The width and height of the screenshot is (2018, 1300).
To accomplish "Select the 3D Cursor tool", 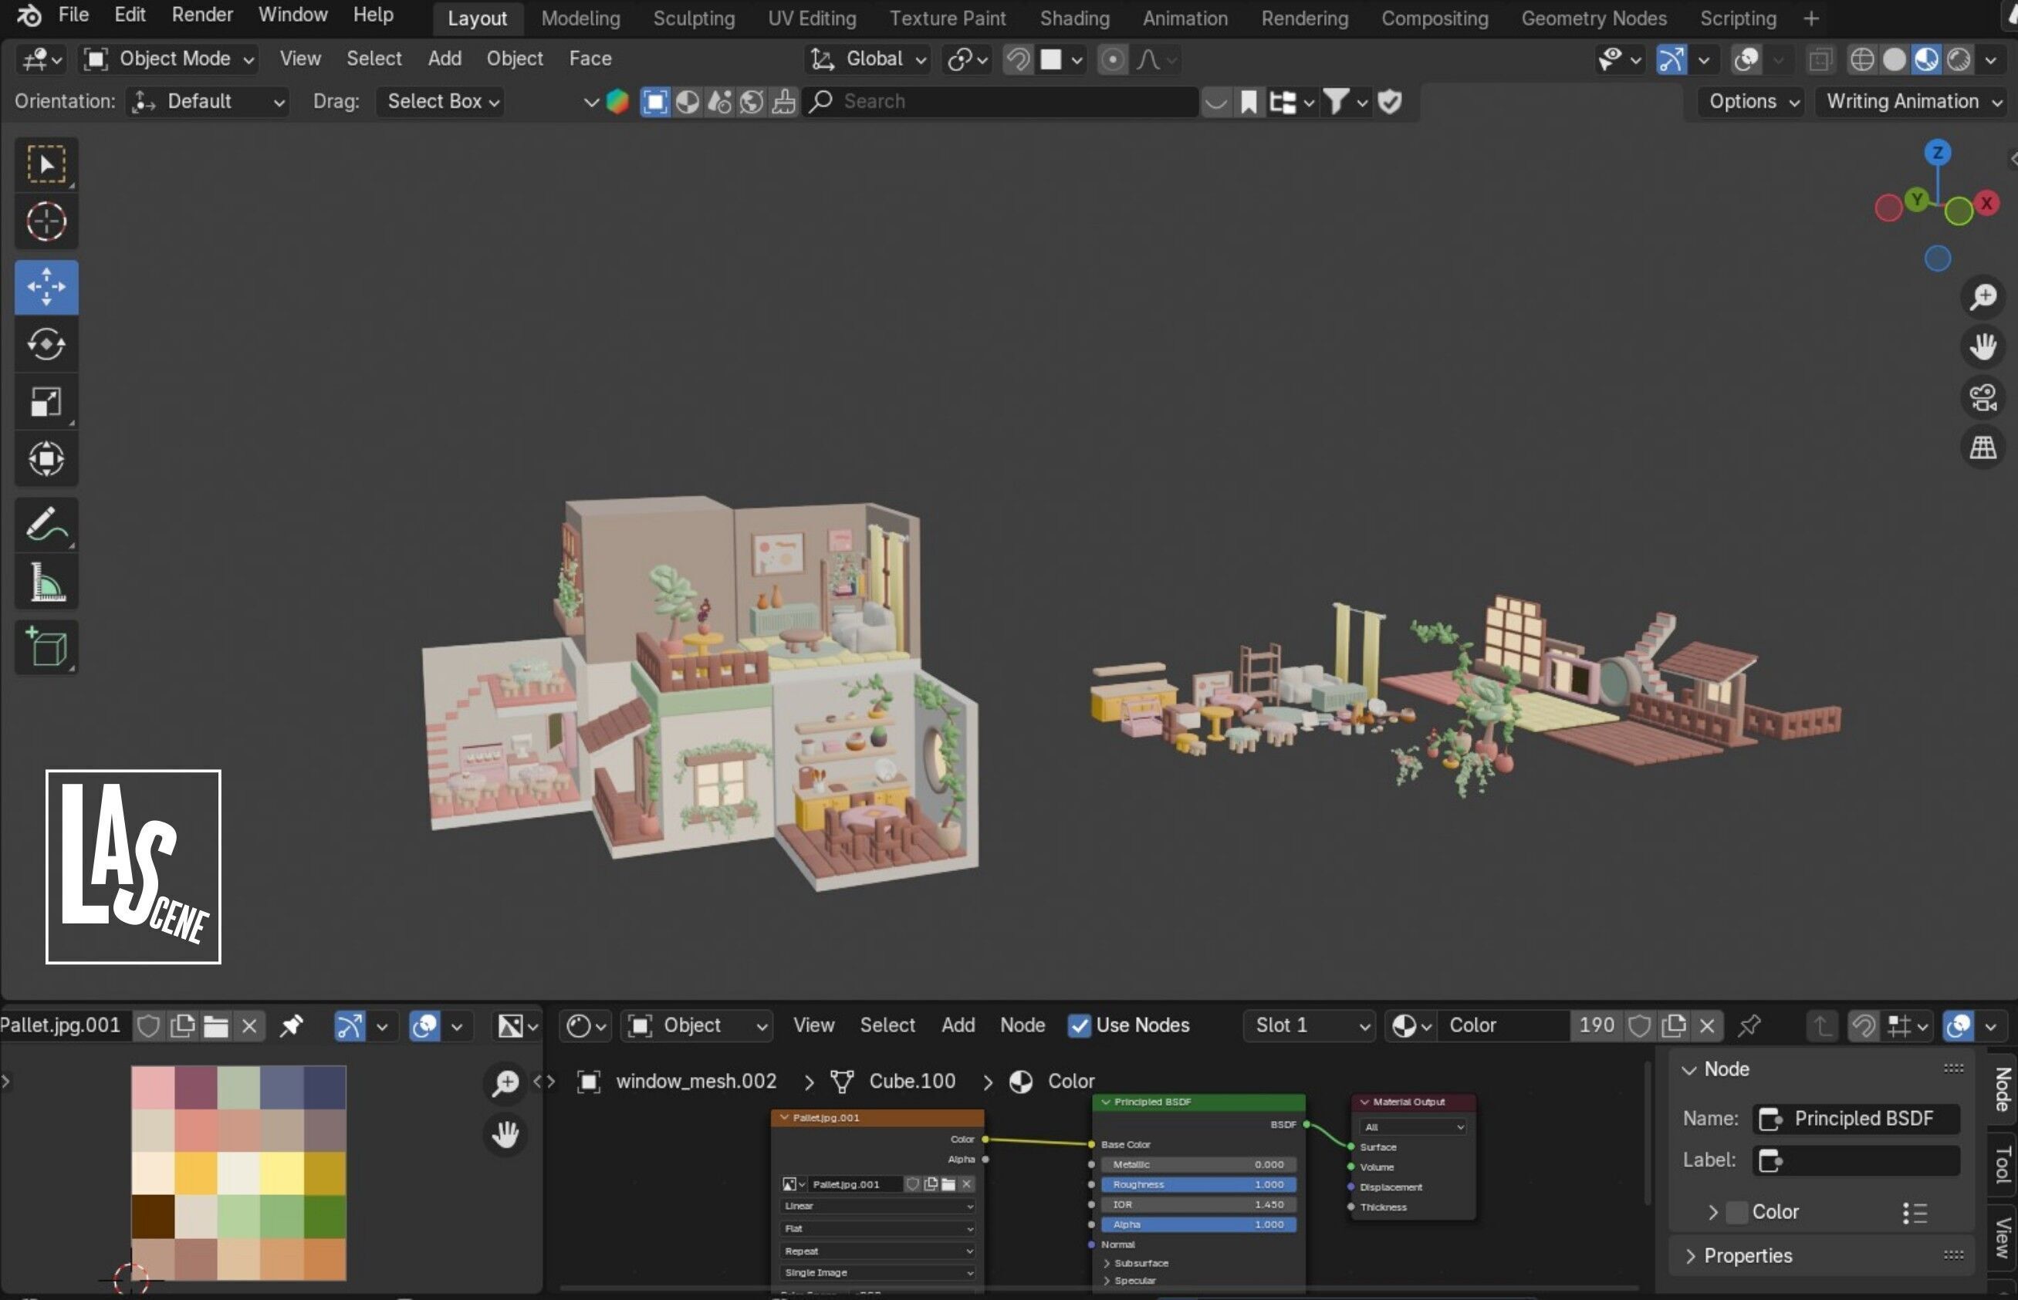I will pos(46,222).
